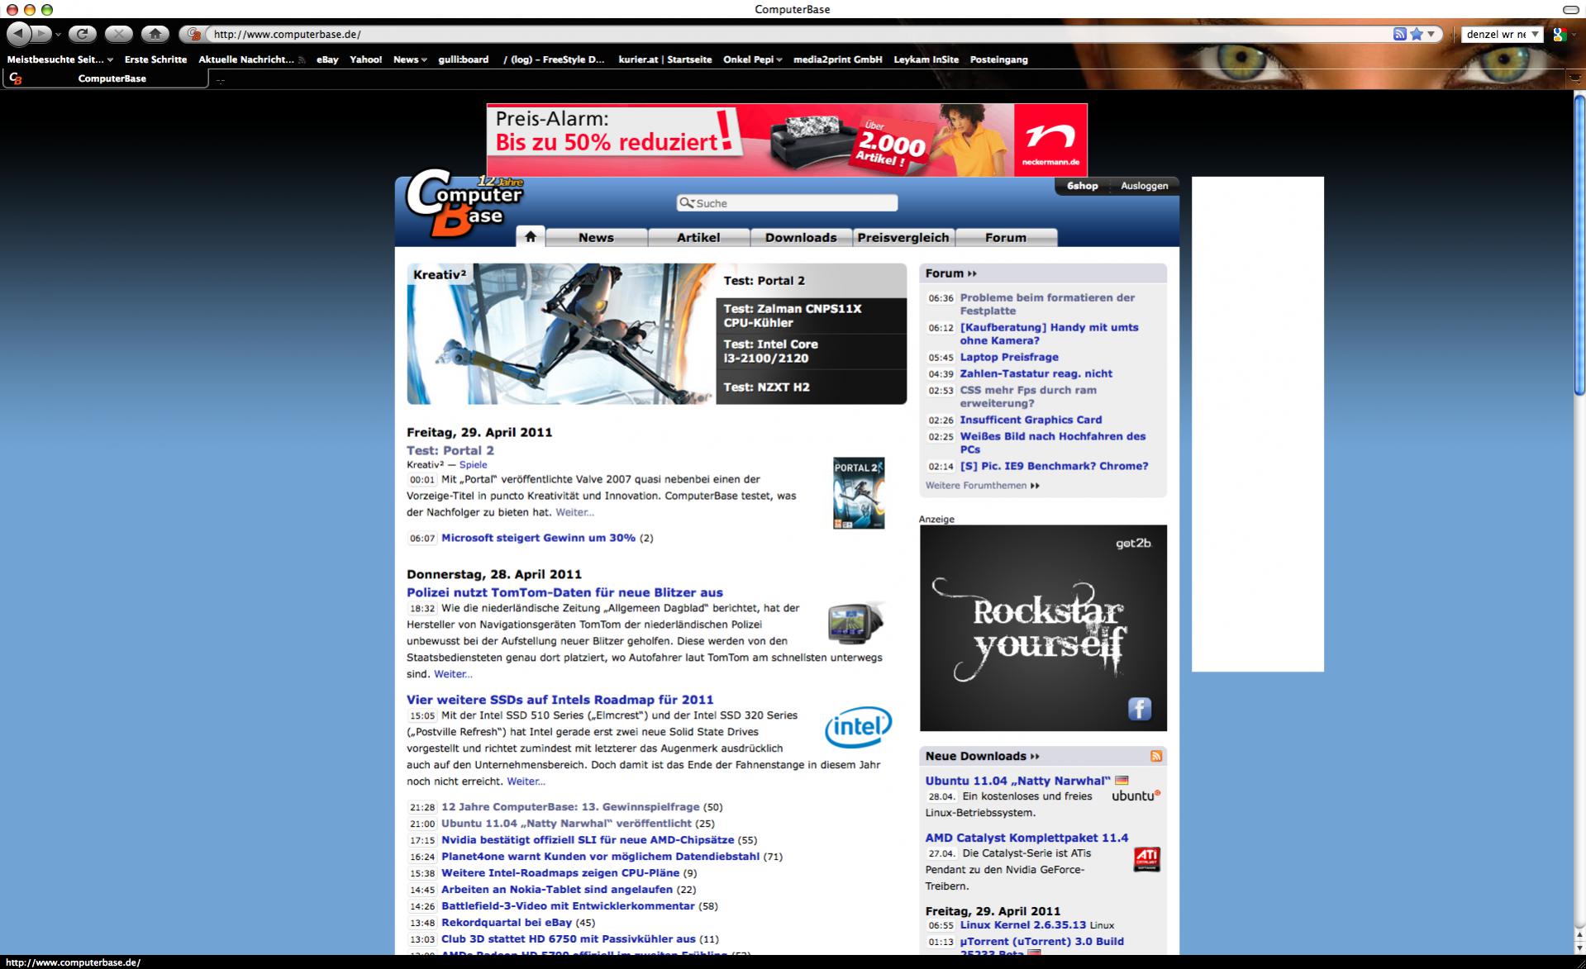Select 'Test: NZXT H2' in the teaser list
Image resolution: width=1586 pixels, height=969 pixels.
811,387
